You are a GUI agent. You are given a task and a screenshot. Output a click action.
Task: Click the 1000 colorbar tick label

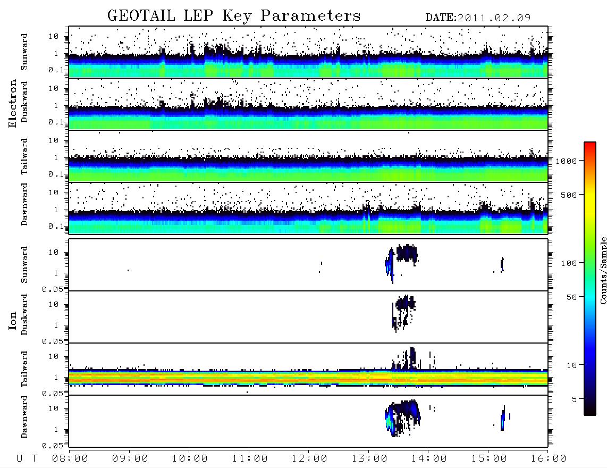(566, 161)
